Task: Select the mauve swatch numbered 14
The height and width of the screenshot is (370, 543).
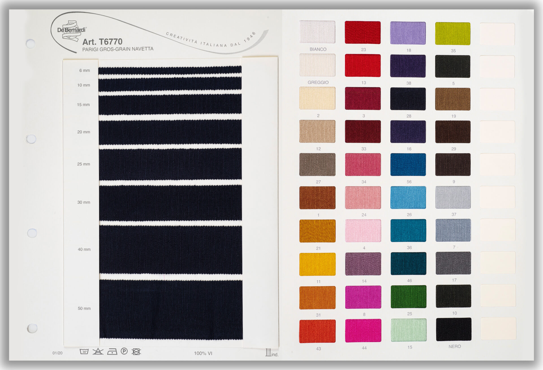Action: 363,264
